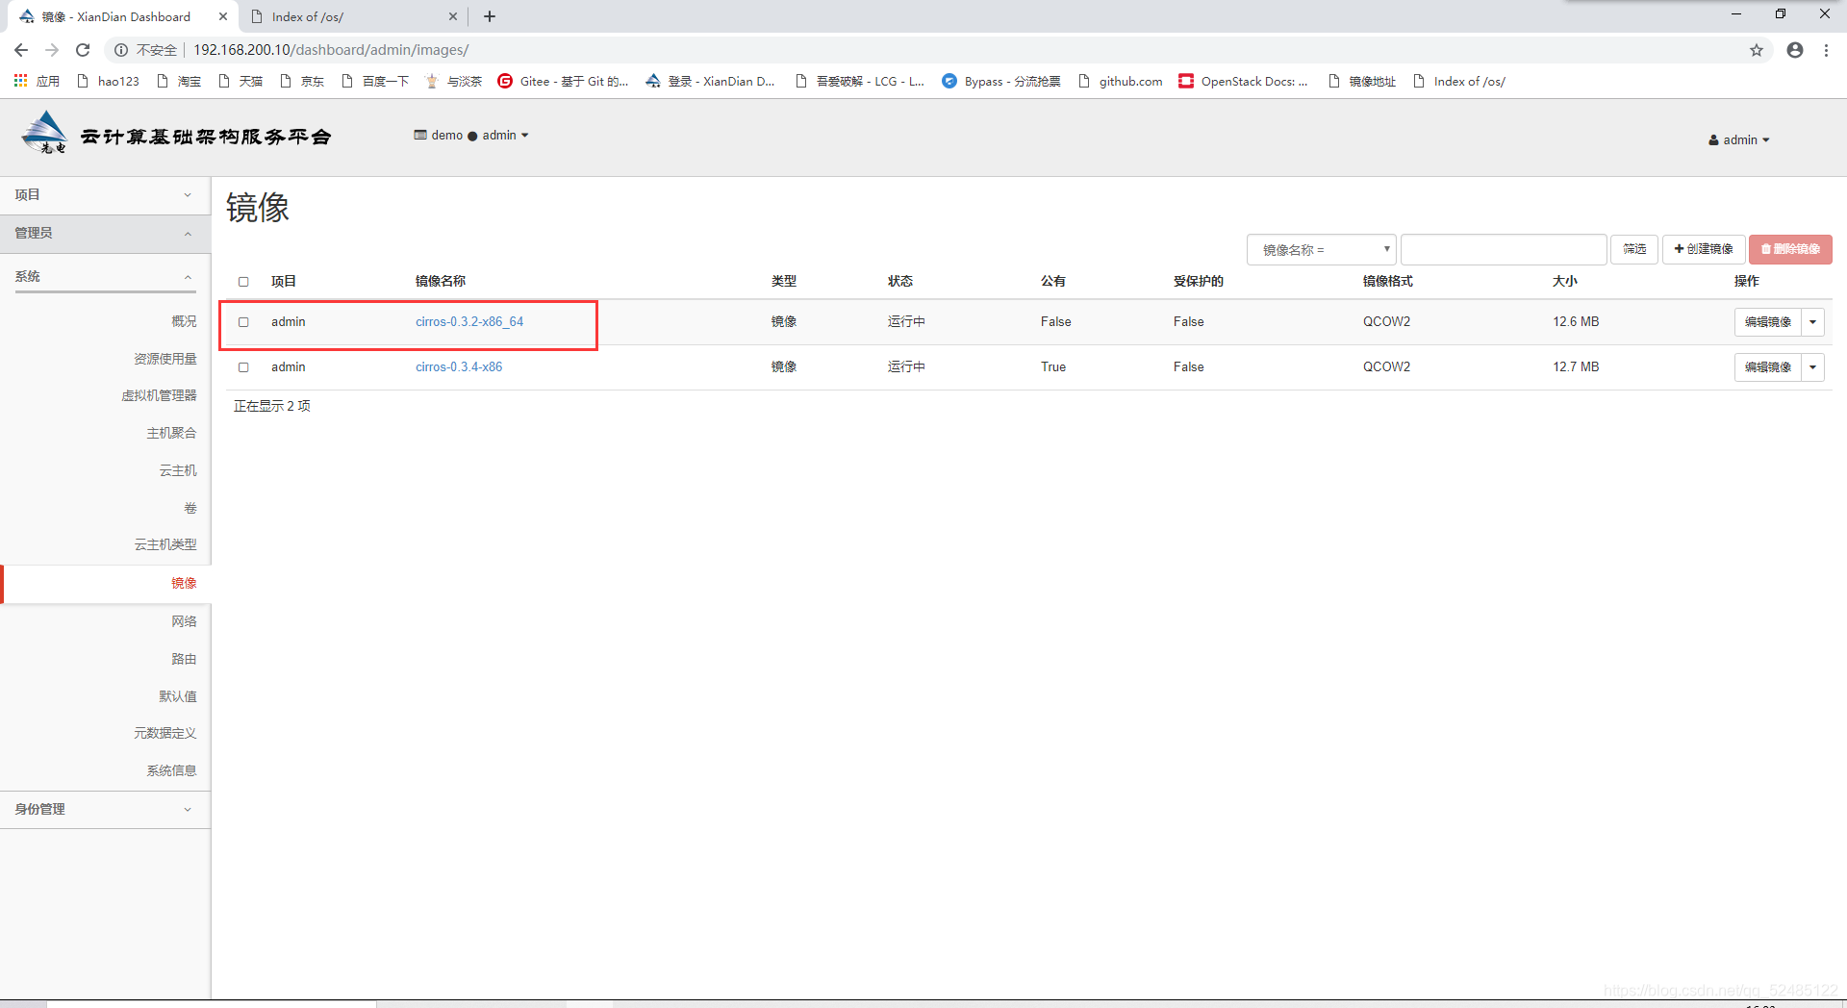Click the 删除镜像 button
Viewport: 1847px width, 1008px height.
click(1790, 250)
